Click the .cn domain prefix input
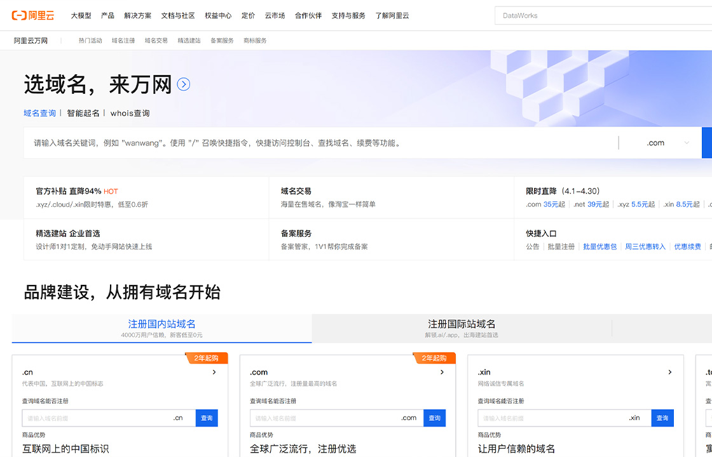 tap(109, 418)
